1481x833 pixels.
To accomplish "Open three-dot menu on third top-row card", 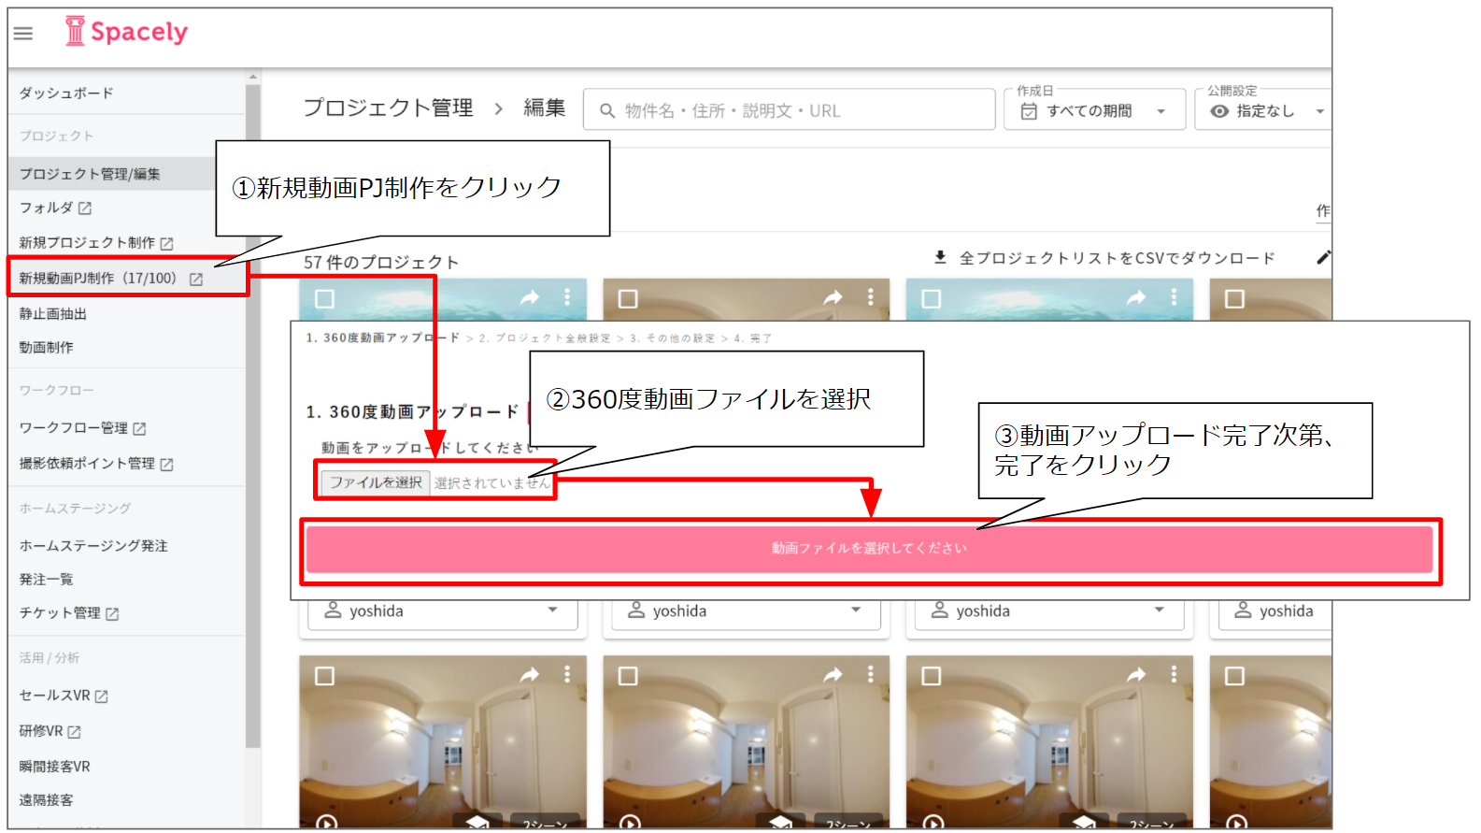I will tap(1175, 297).
